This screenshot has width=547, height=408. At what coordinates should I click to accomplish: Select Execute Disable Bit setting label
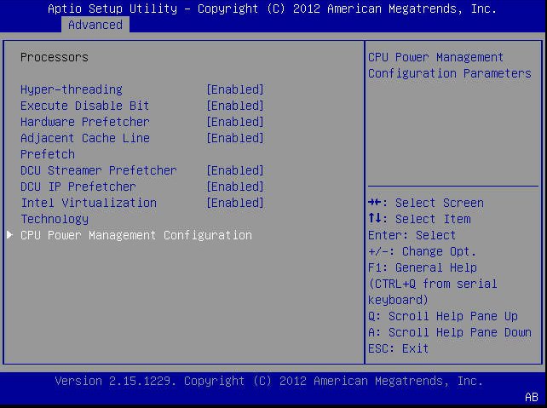(84, 106)
